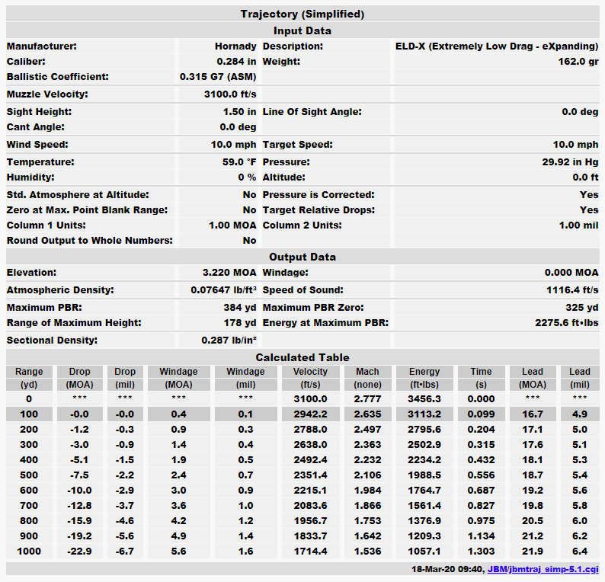Select the Target Speed value '10.0 mph'
This screenshot has width=605, height=582.
(576, 145)
